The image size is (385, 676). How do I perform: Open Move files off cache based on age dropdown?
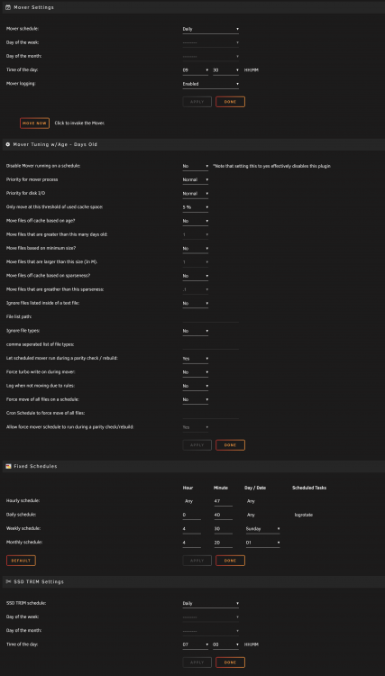[196, 221]
